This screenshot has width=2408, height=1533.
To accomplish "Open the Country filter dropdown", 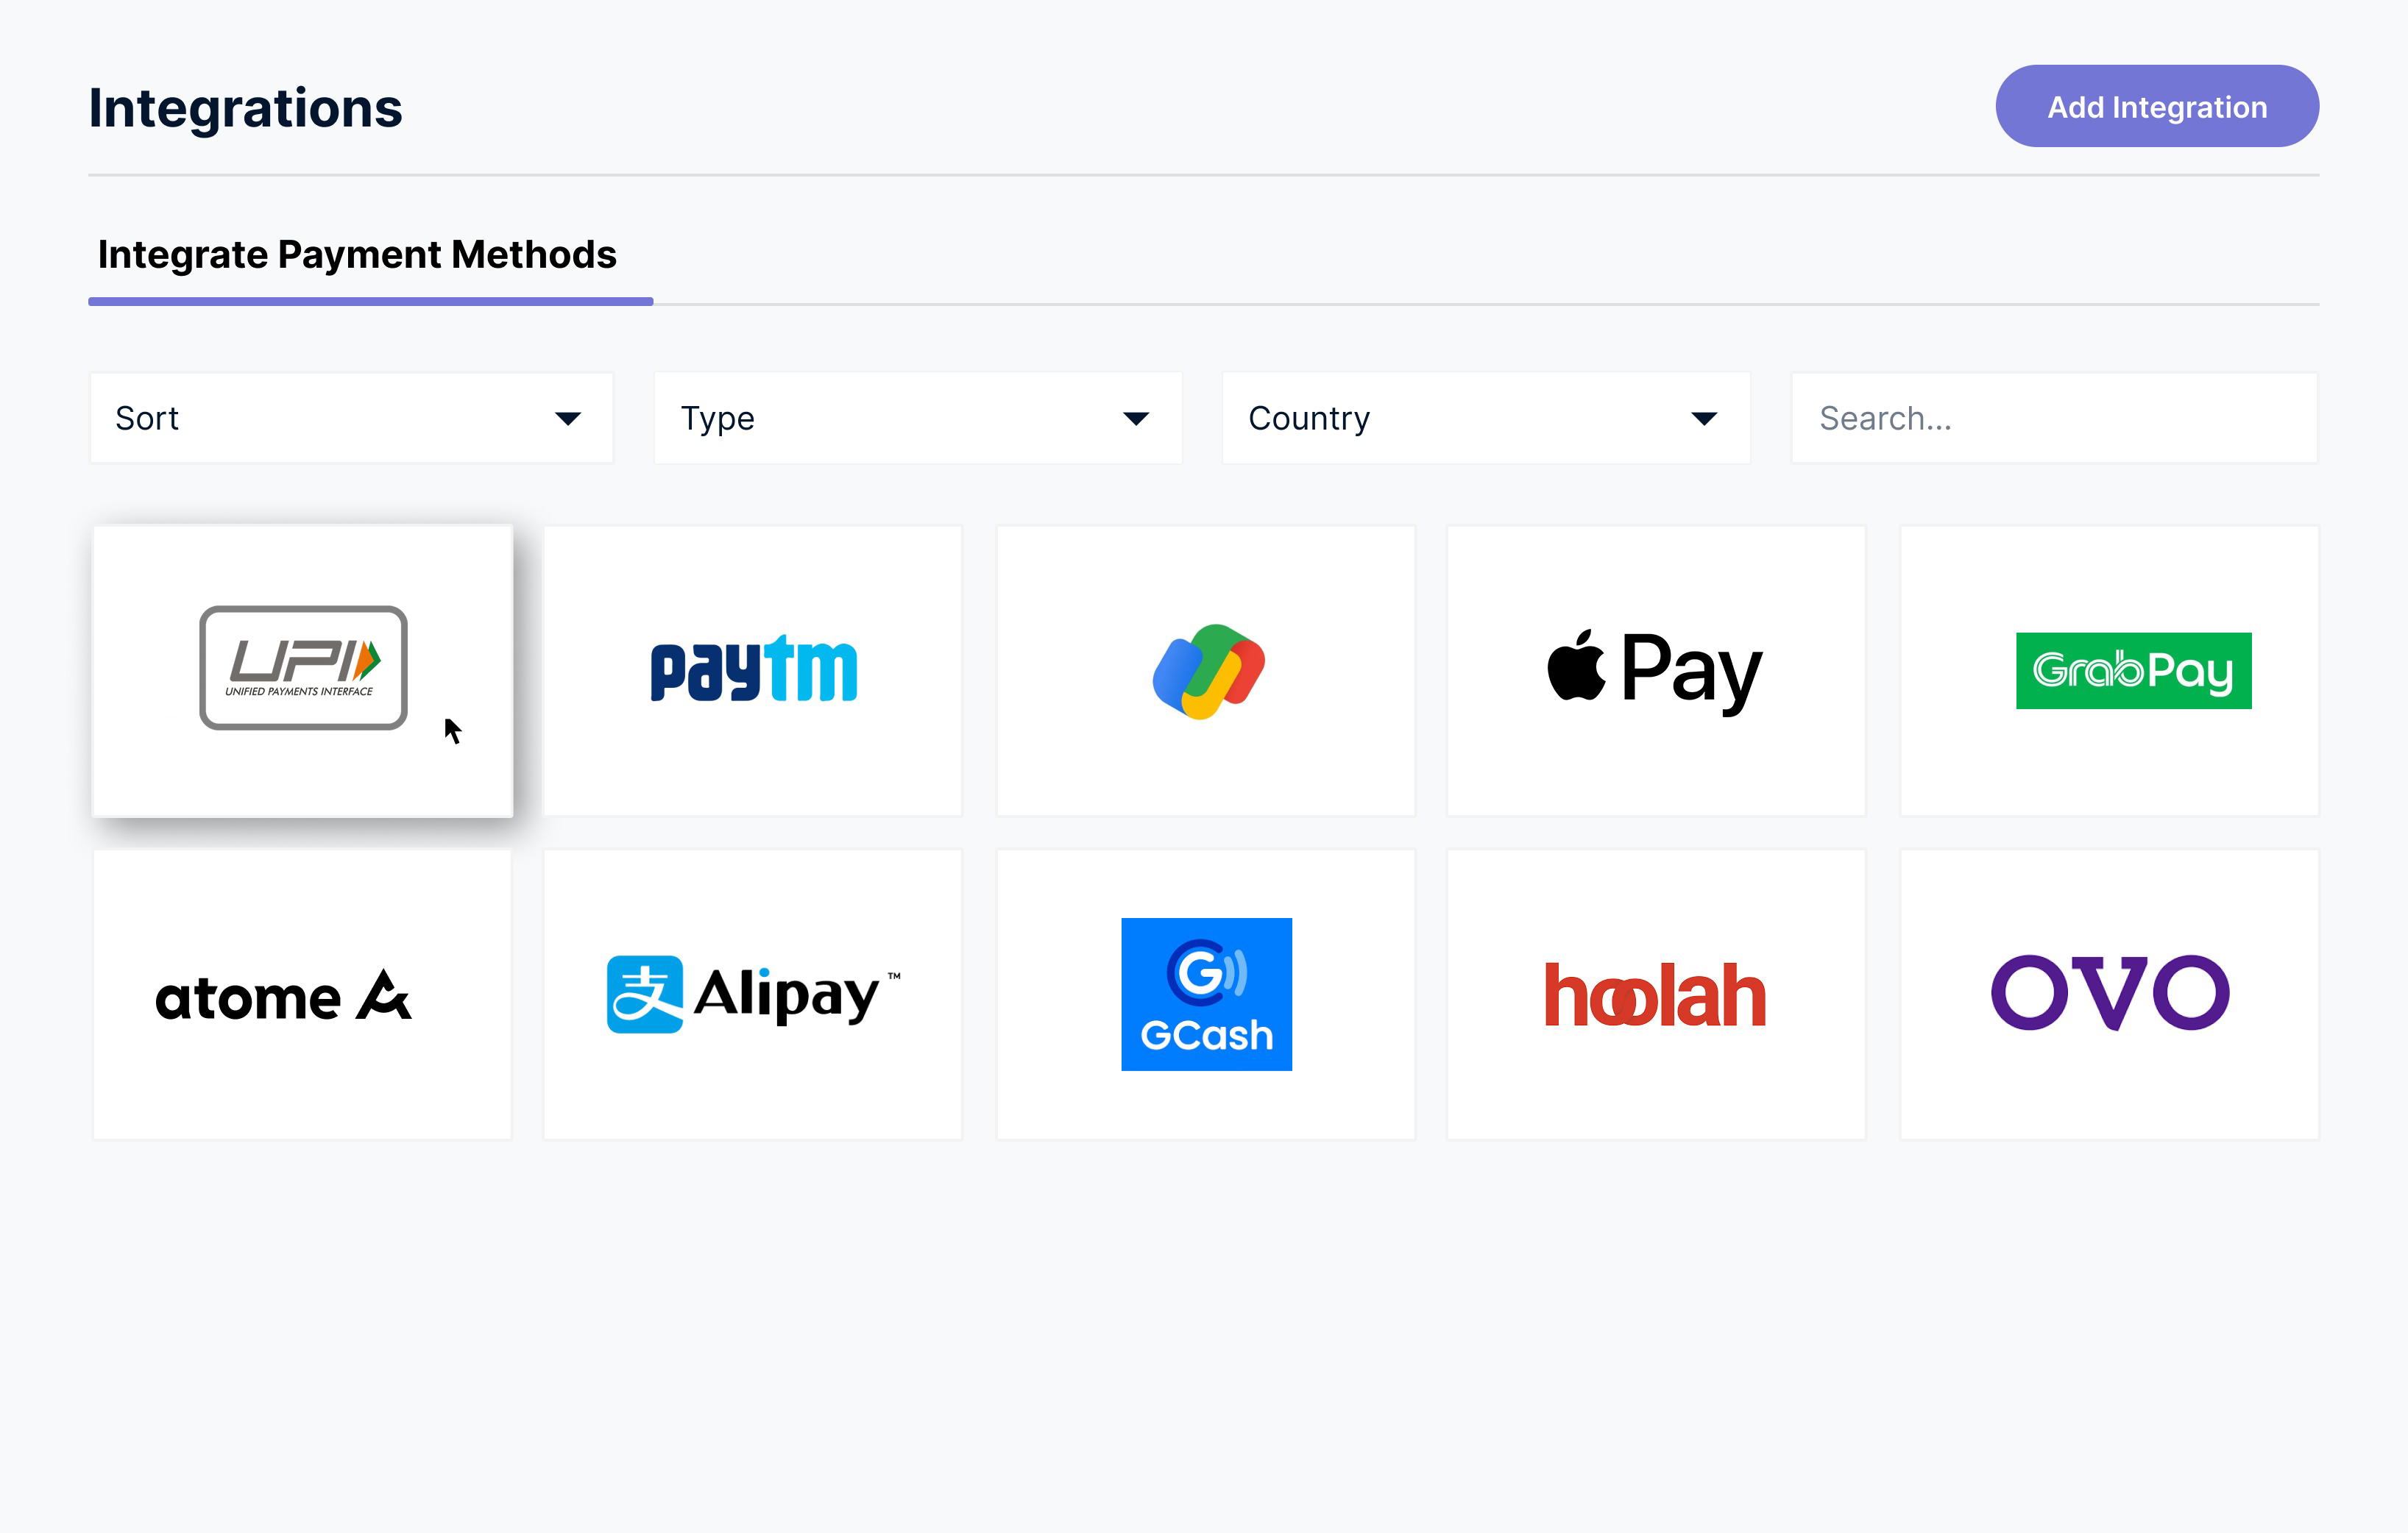I will tap(1486, 418).
